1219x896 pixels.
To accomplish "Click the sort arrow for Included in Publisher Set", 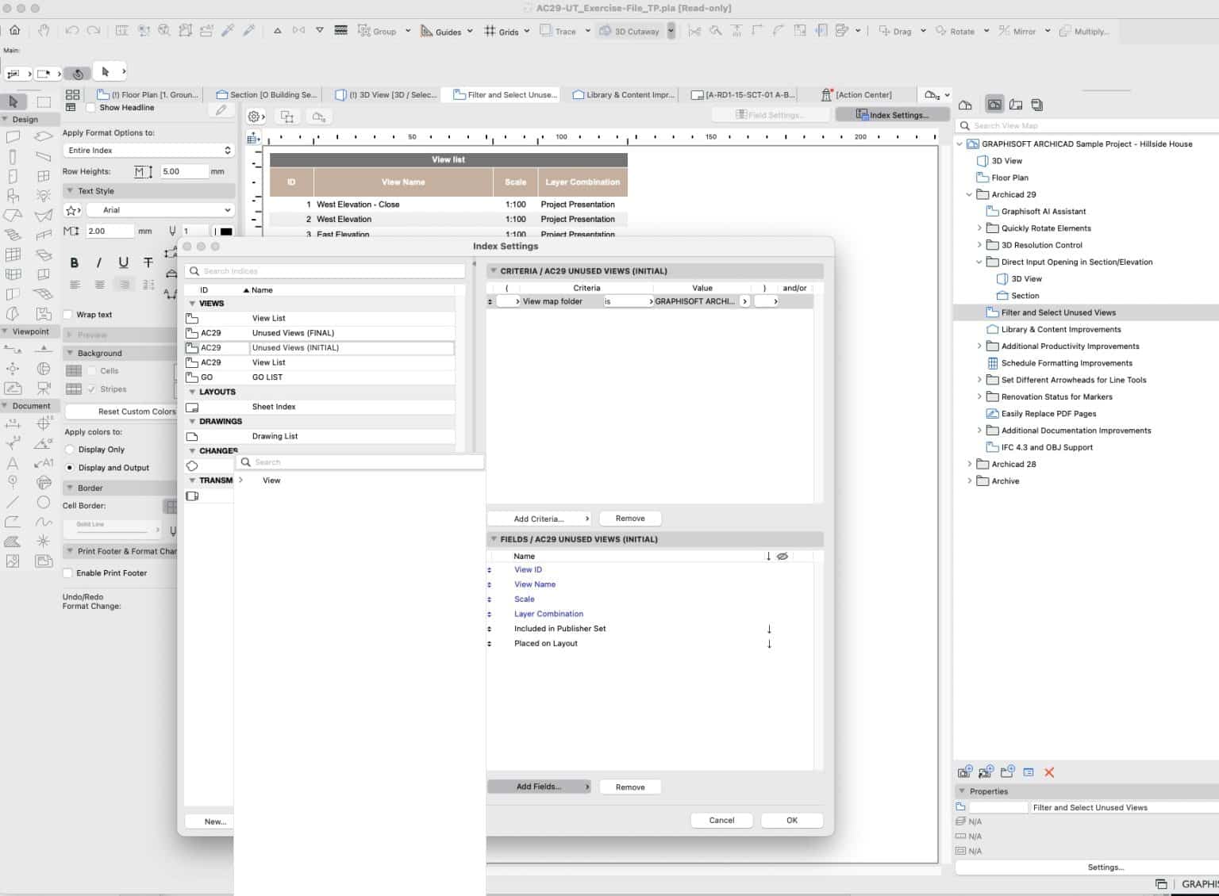I will (x=769, y=629).
